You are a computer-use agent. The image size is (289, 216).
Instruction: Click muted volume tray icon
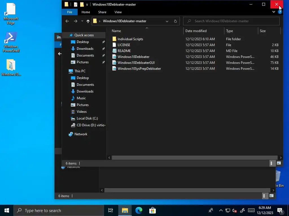pyautogui.click(x=235, y=210)
